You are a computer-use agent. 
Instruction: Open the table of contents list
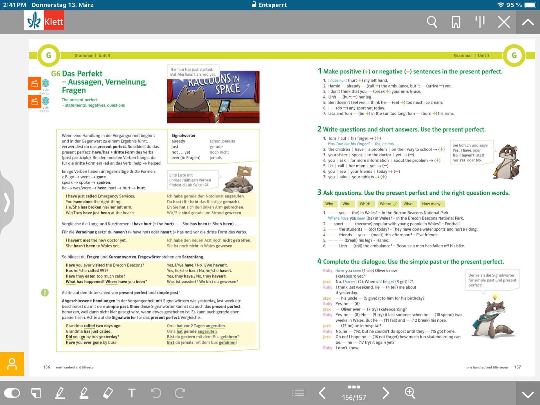298,393
